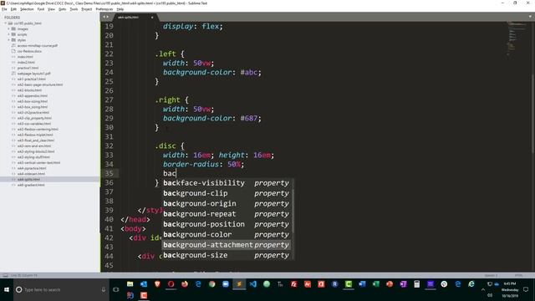Choose background-position from autocomplete list

pyautogui.click(x=226, y=224)
